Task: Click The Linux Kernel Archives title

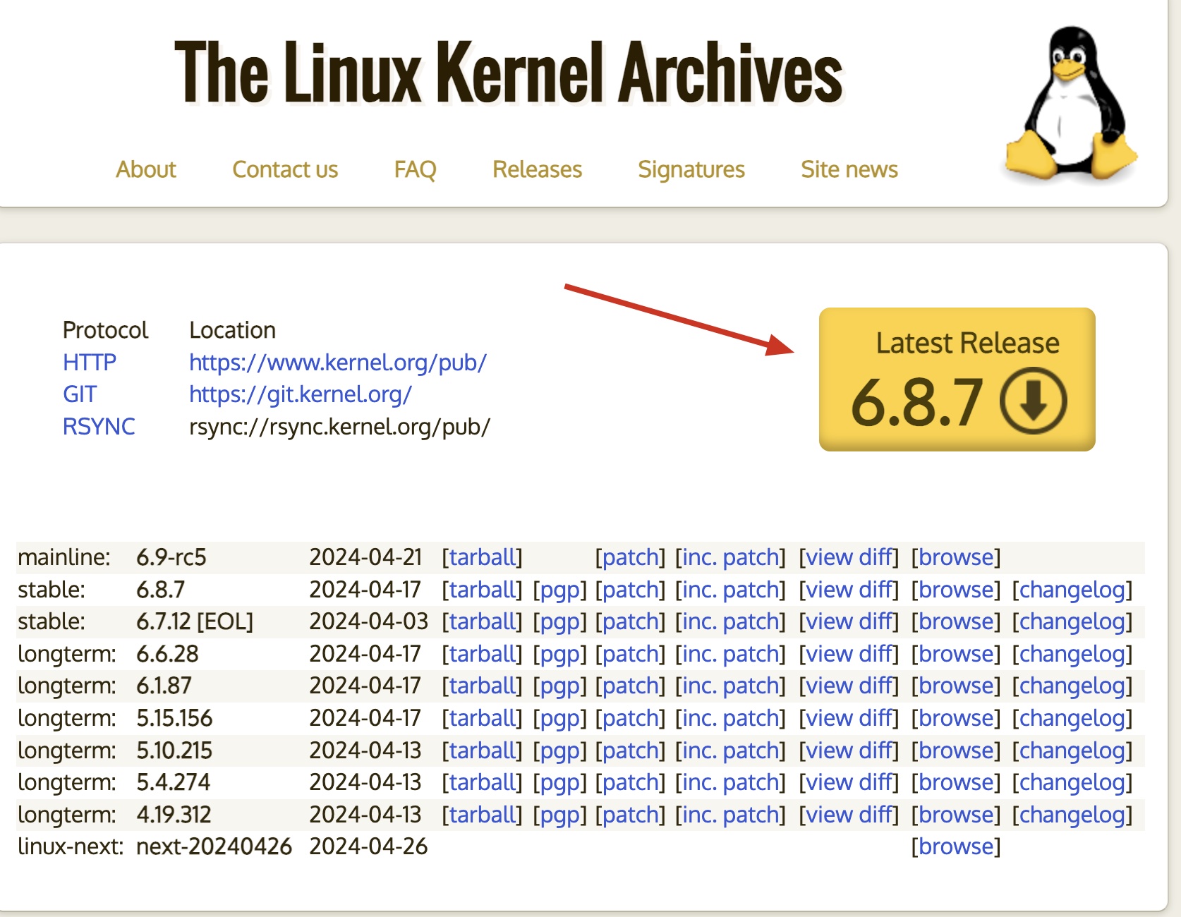Action: point(509,72)
